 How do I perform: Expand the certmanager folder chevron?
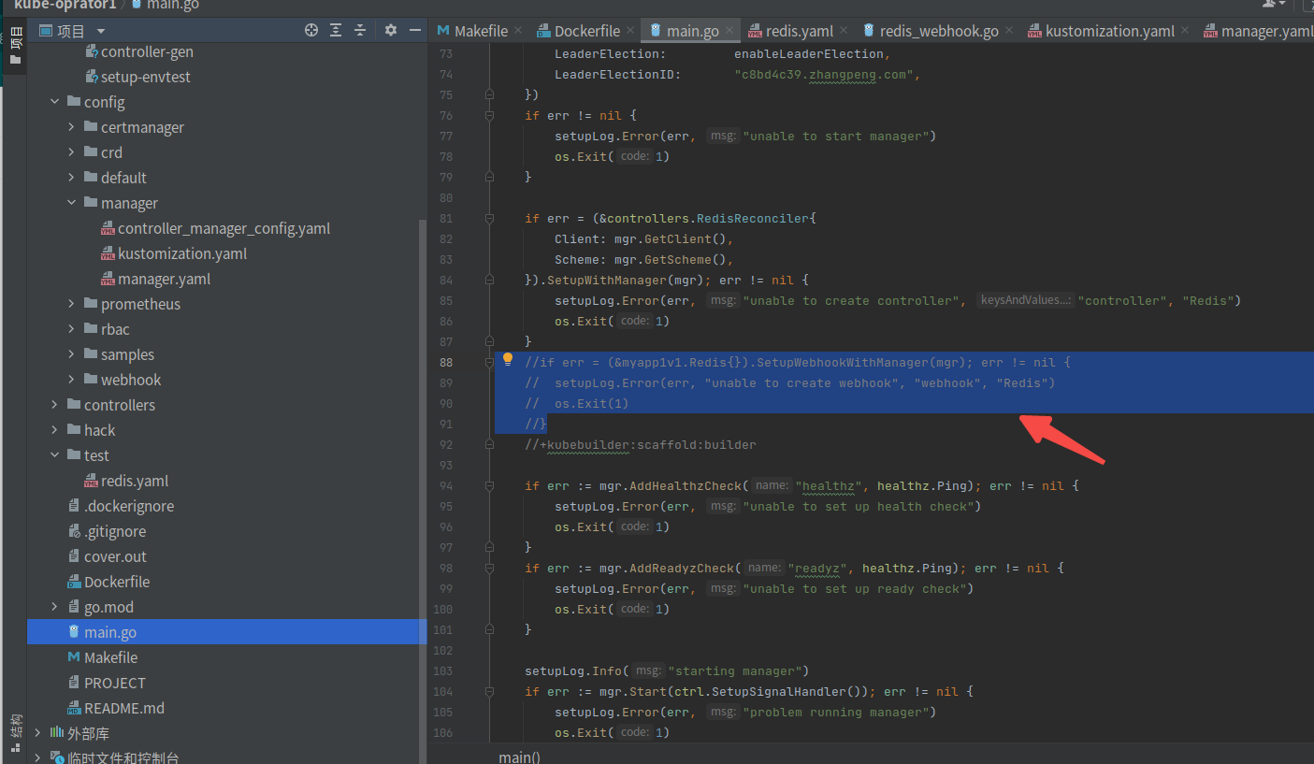(72, 127)
